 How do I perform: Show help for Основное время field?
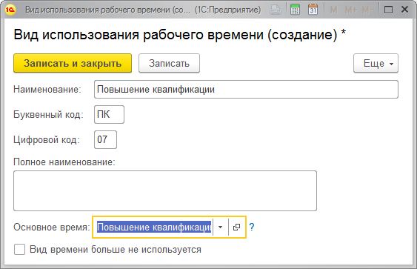pyautogui.click(x=252, y=227)
